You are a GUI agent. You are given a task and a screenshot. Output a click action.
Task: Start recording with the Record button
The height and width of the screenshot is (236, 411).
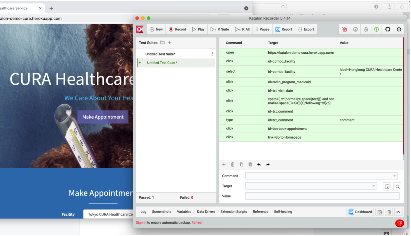click(x=177, y=29)
